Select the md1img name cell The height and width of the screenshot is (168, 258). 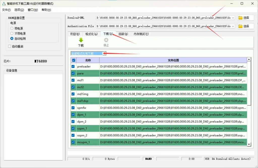(88, 94)
